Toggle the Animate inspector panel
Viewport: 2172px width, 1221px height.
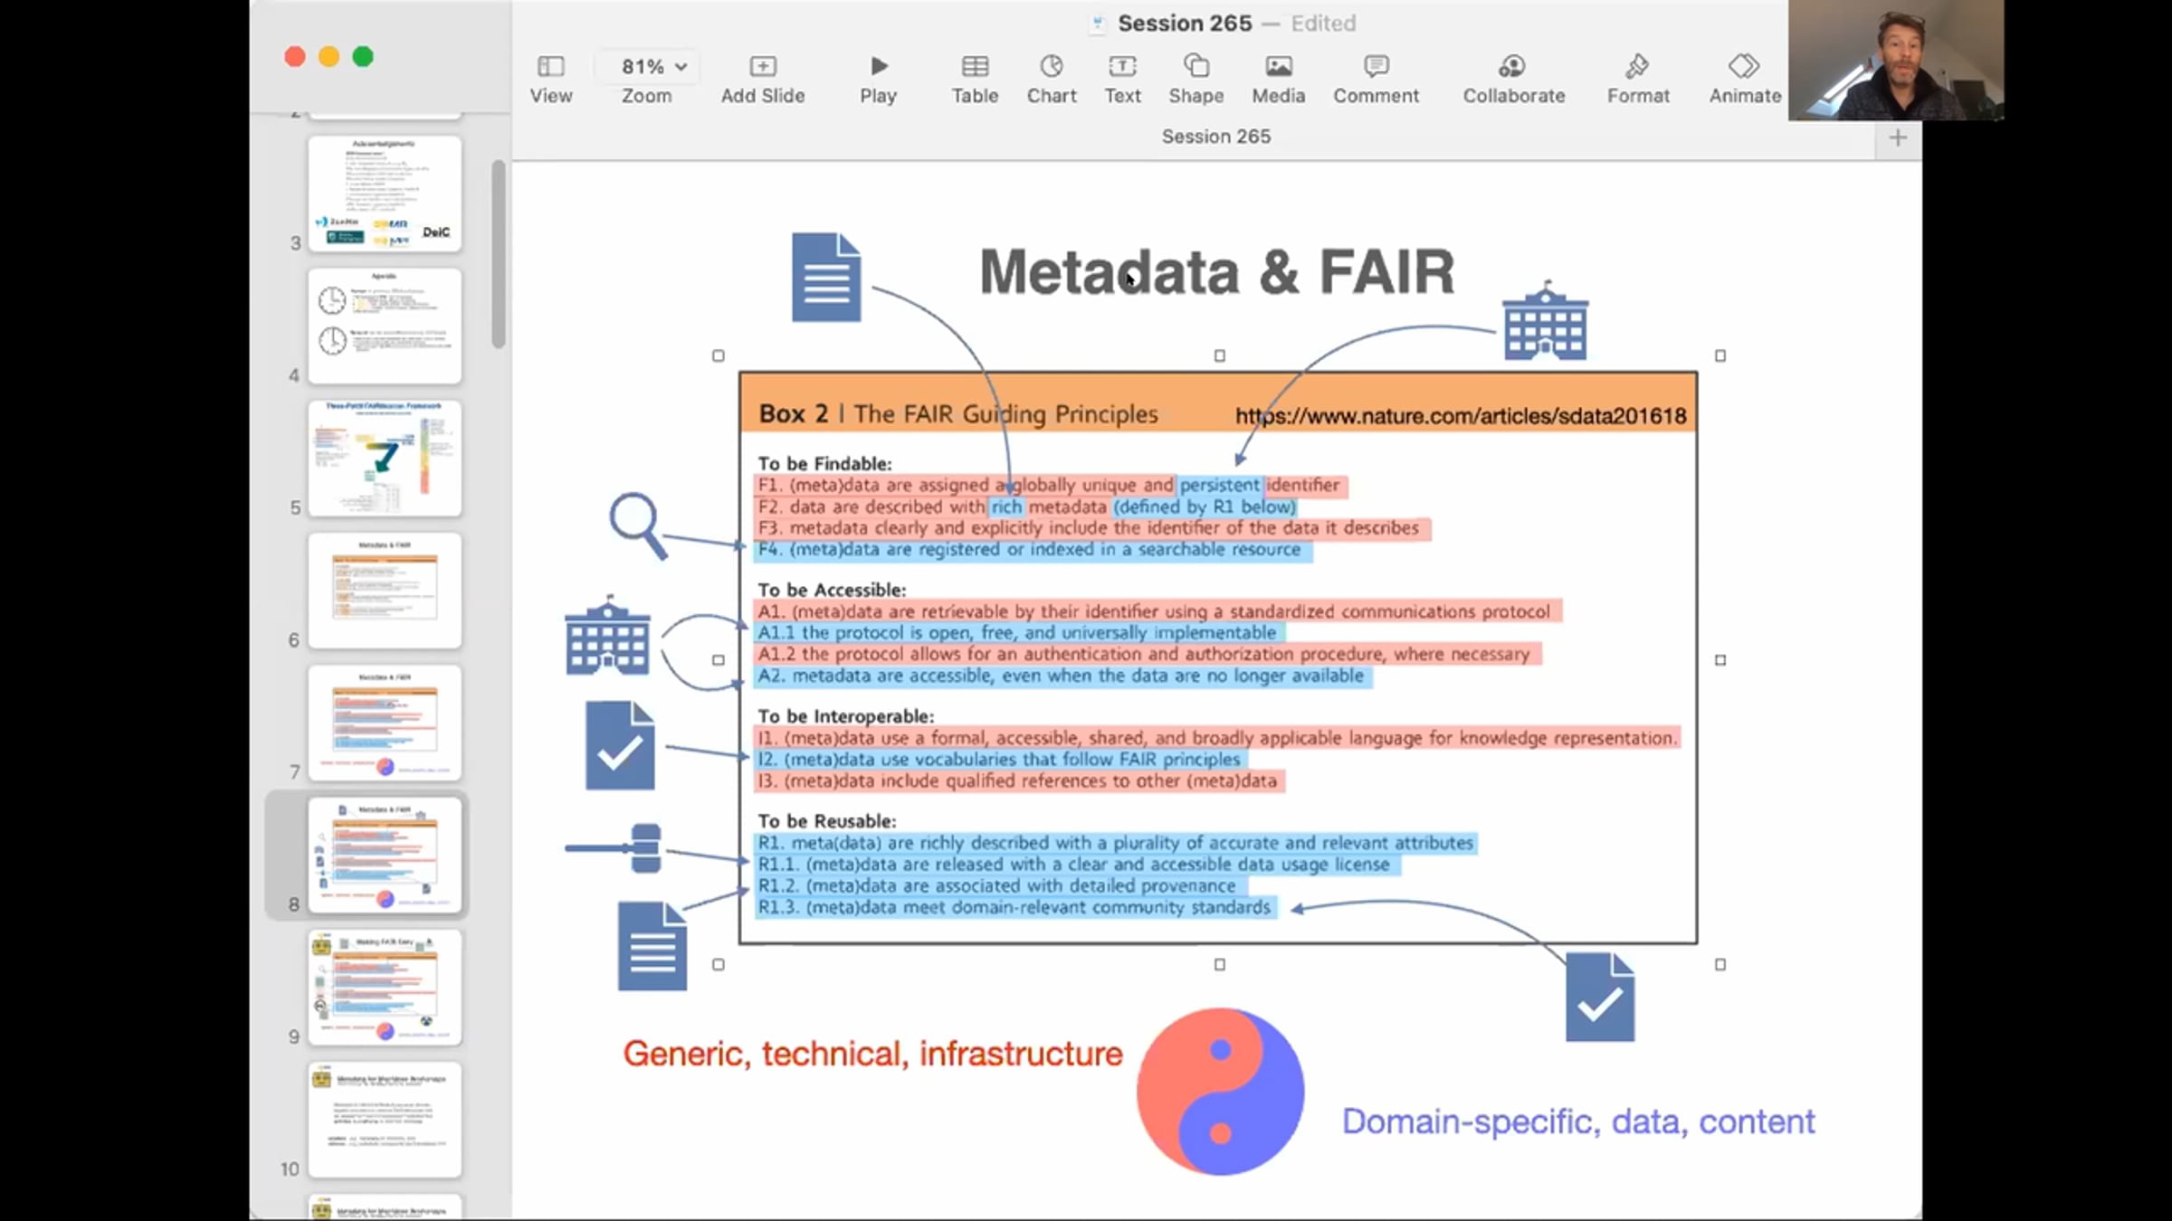tap(1744, 78)
